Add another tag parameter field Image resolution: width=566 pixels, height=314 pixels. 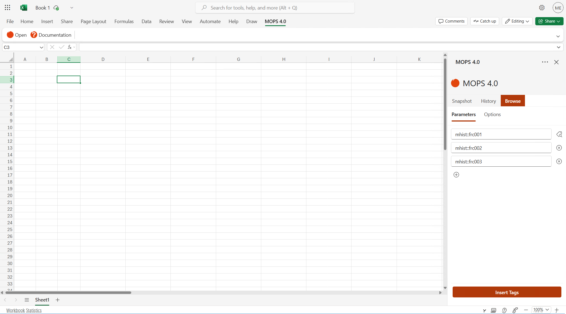tap(456, 175)
